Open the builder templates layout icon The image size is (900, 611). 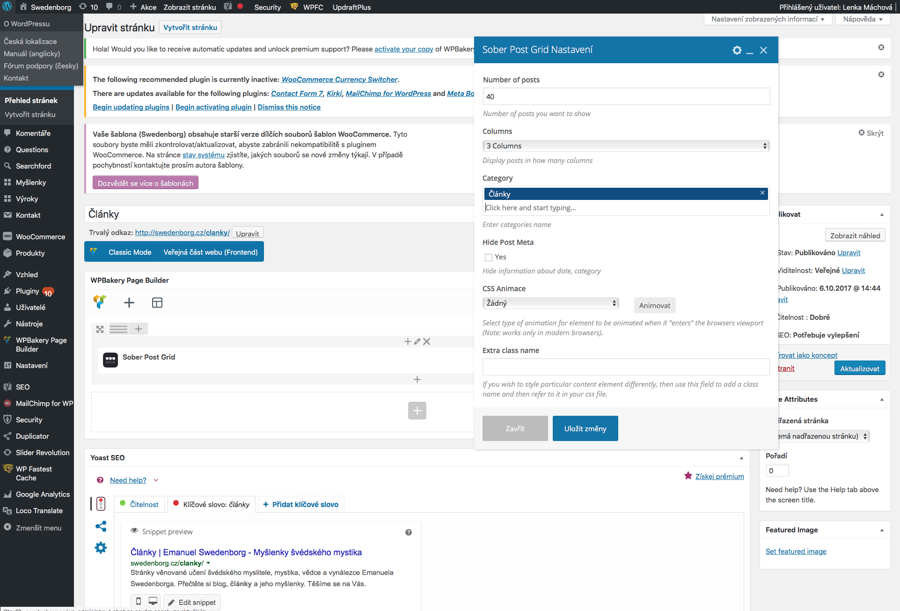pyautogui.click(x=157, y=302)
